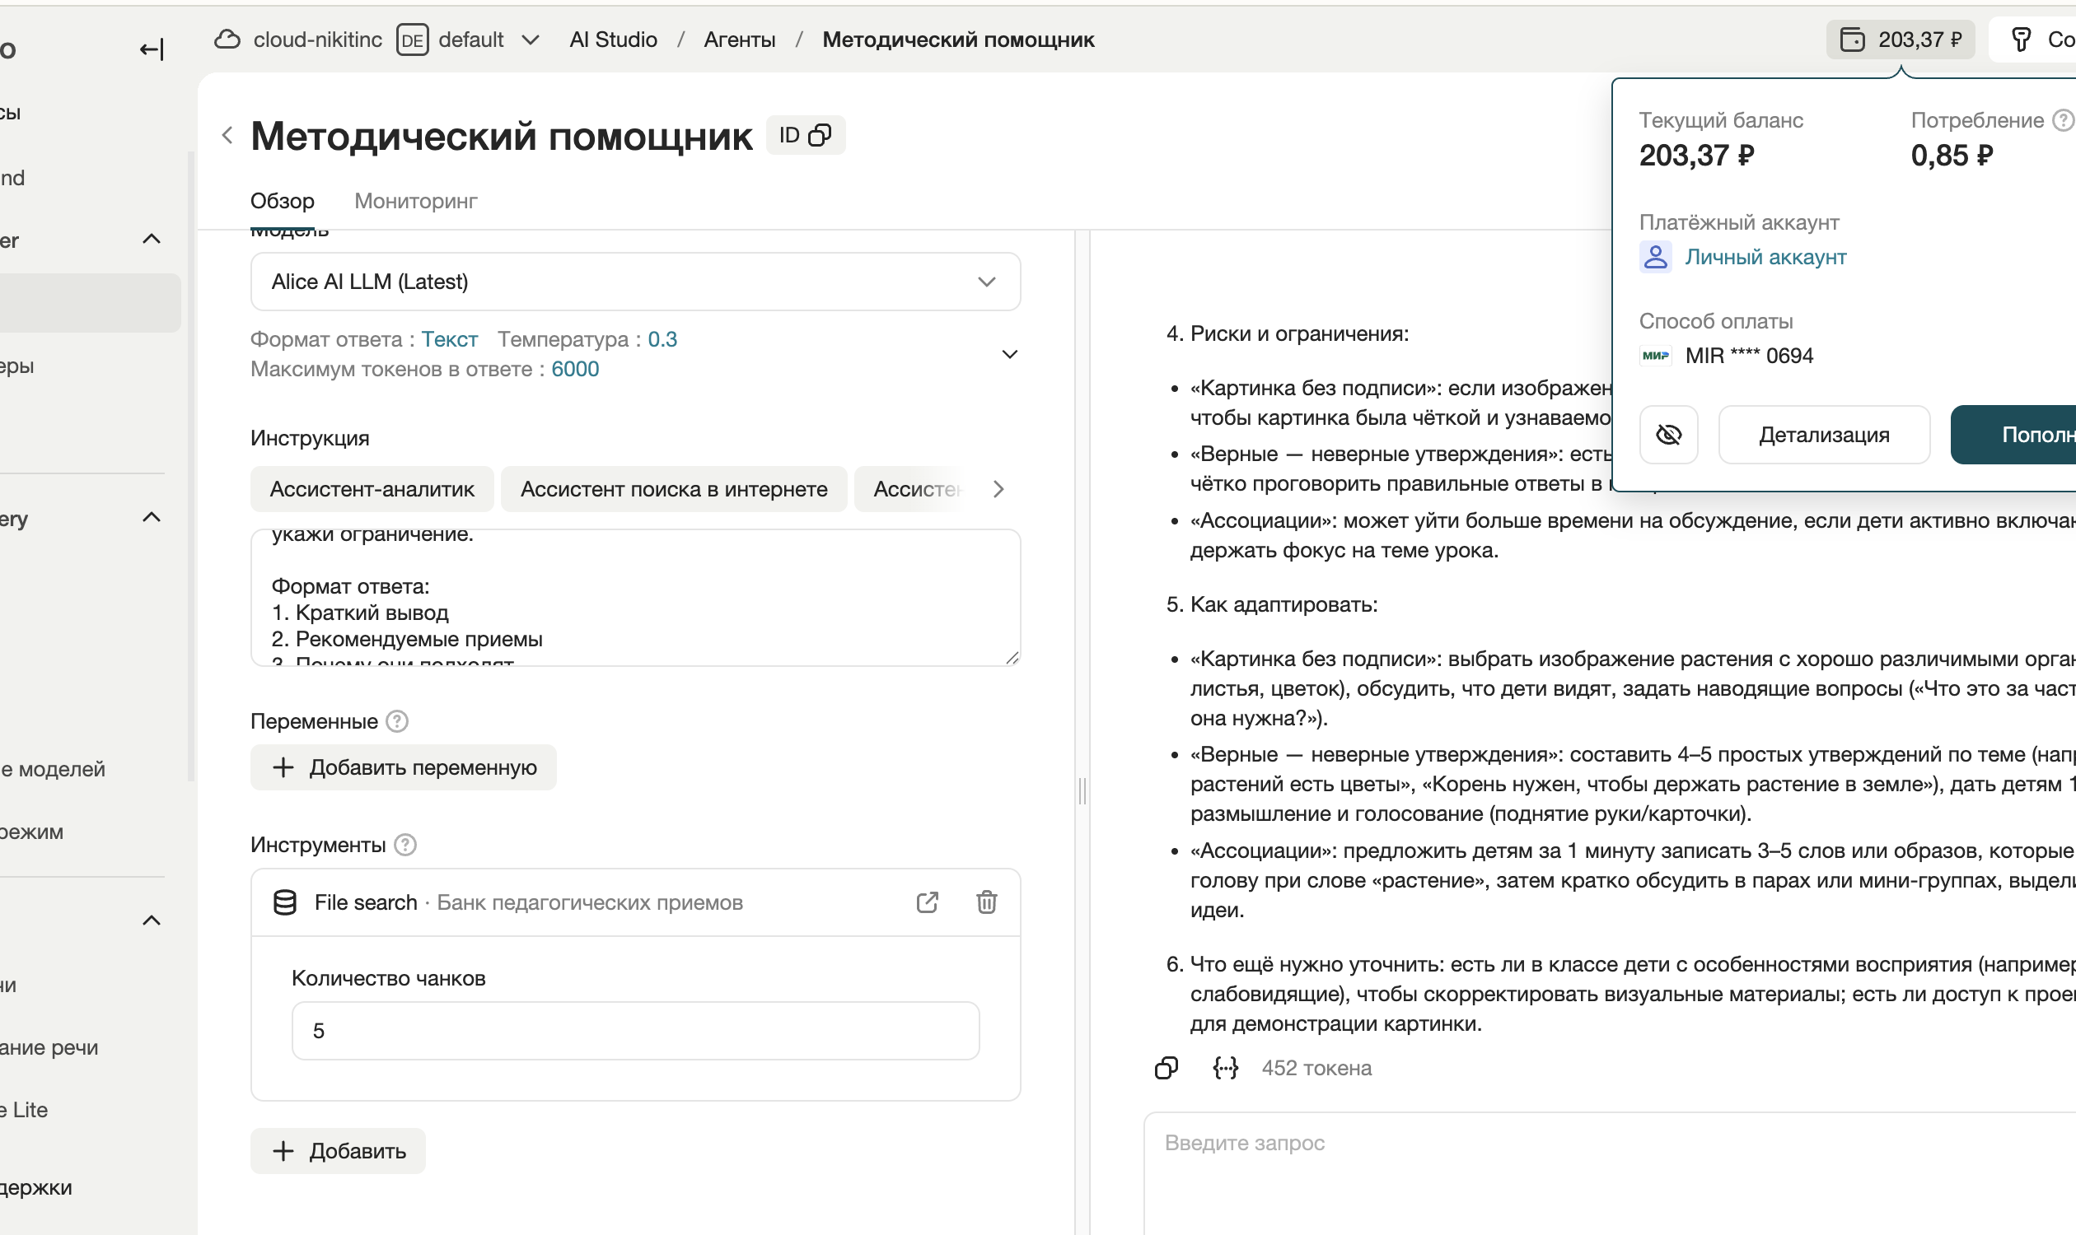Click the Количество чанков input field
This screenshot has height=1235, width=2076.
635,1030
